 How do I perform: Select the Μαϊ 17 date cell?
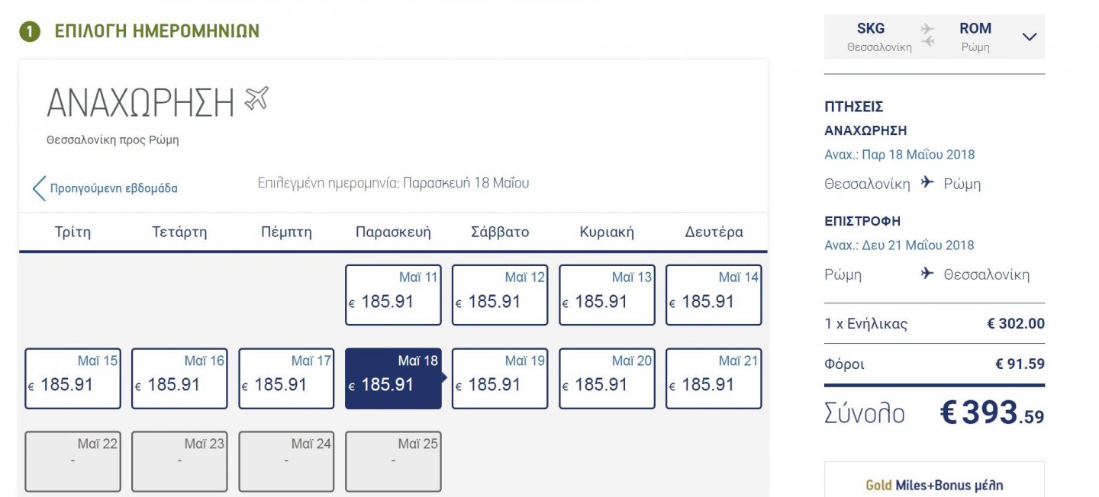coord(286,379)
